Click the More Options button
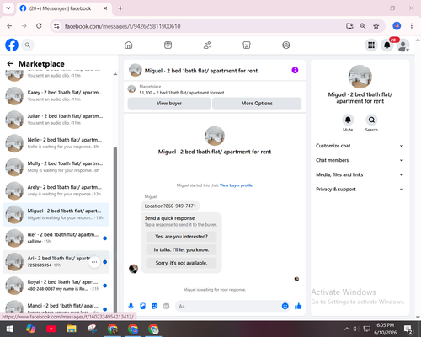Image resolution: width=421 pixels, height=337 pixels. tap(257, 104)
